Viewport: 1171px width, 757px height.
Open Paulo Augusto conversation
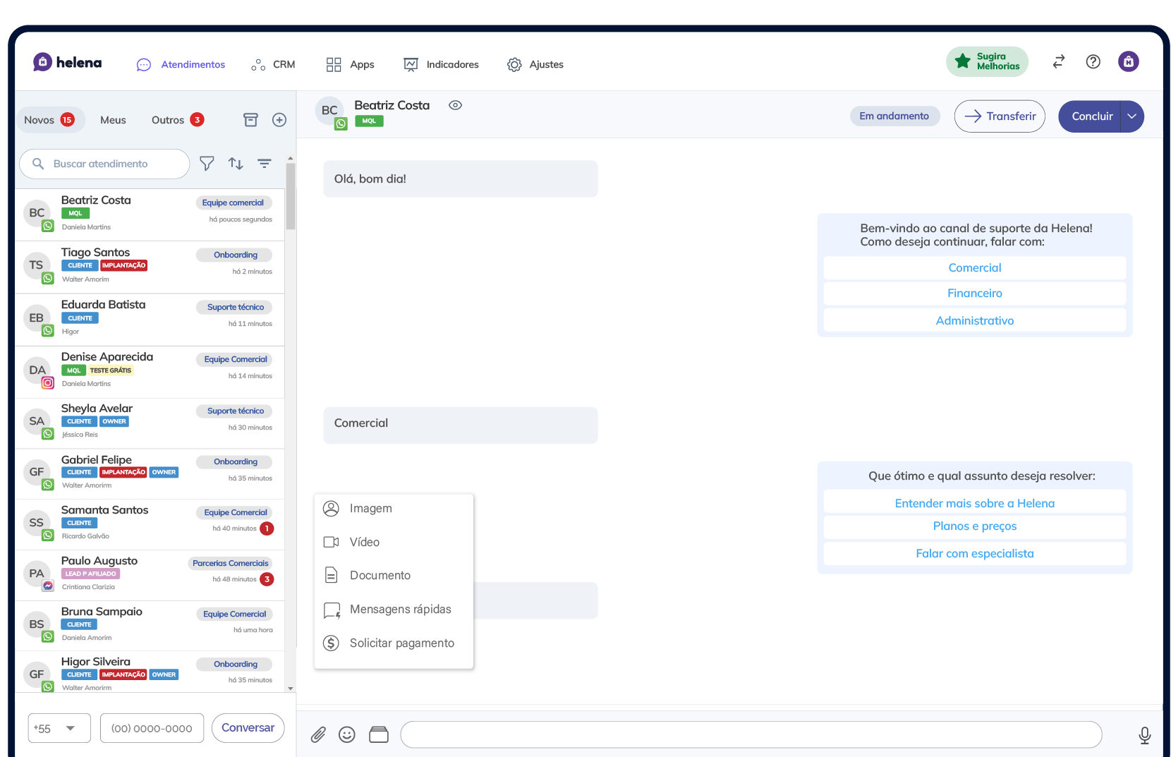pos(150,576)
